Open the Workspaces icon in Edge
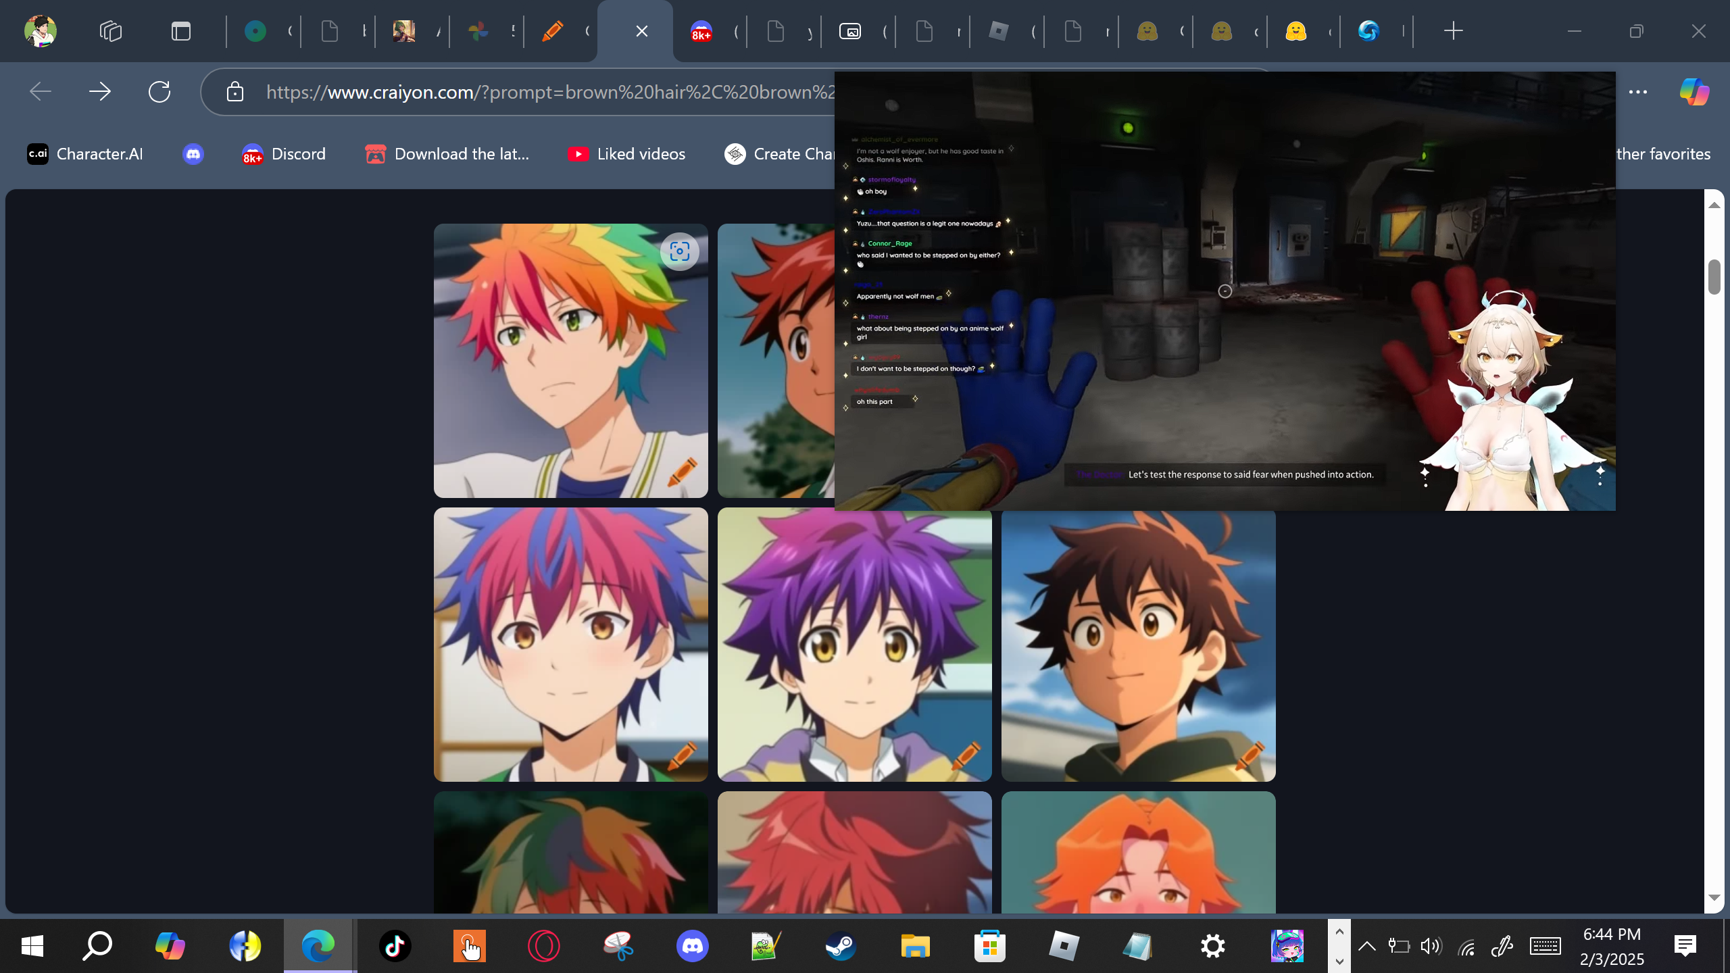 (x=111, y=31)
